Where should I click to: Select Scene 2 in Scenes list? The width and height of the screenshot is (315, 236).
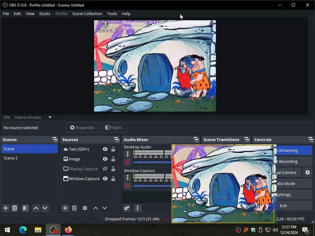tap(29, 158)
